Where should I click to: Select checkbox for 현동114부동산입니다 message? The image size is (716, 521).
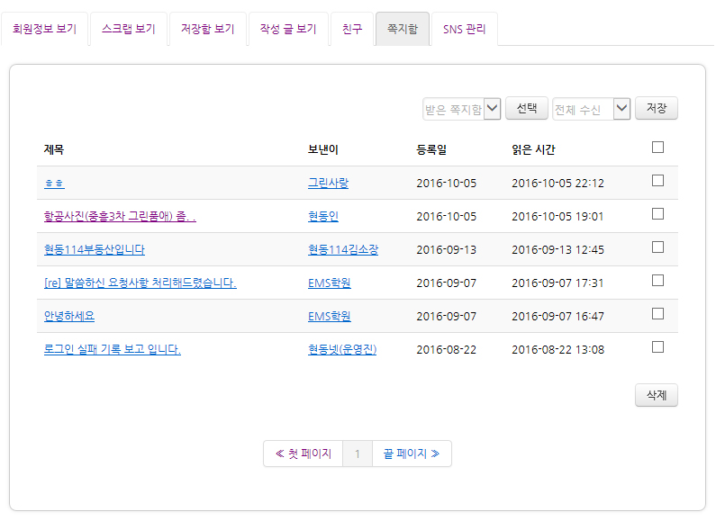click(657, 247)
